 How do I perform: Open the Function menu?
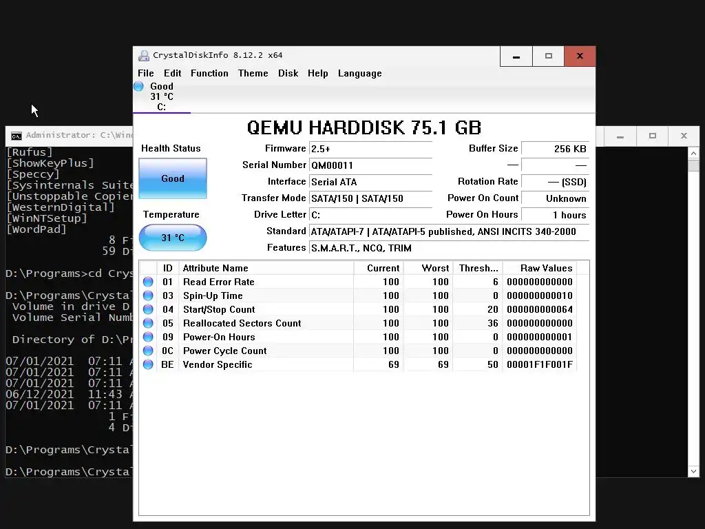tap(209, 73)
